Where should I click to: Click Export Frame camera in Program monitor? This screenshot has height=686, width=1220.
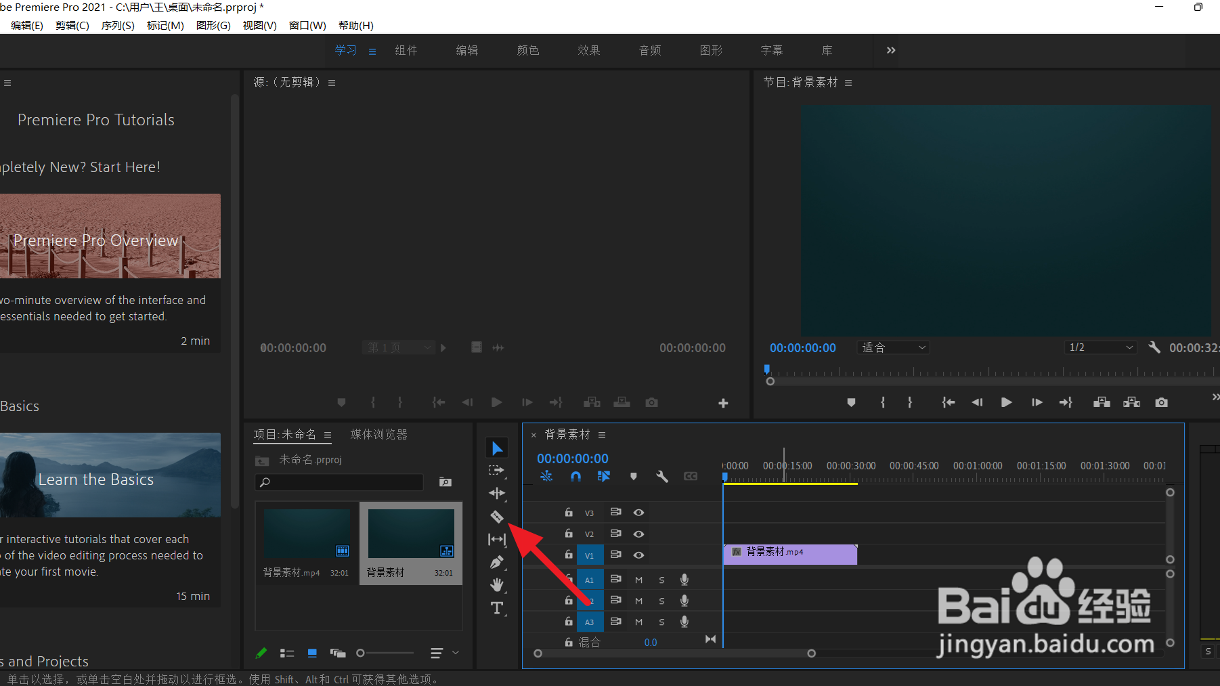[1162, 402]
